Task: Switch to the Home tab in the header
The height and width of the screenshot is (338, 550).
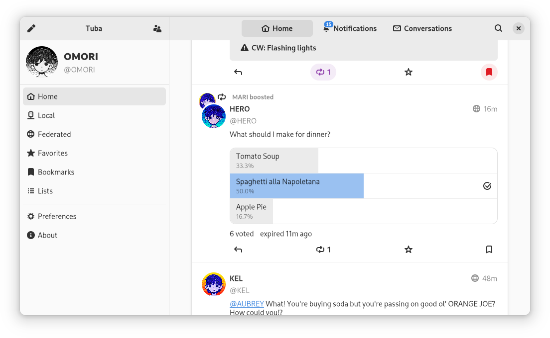Action: (277, 28)
